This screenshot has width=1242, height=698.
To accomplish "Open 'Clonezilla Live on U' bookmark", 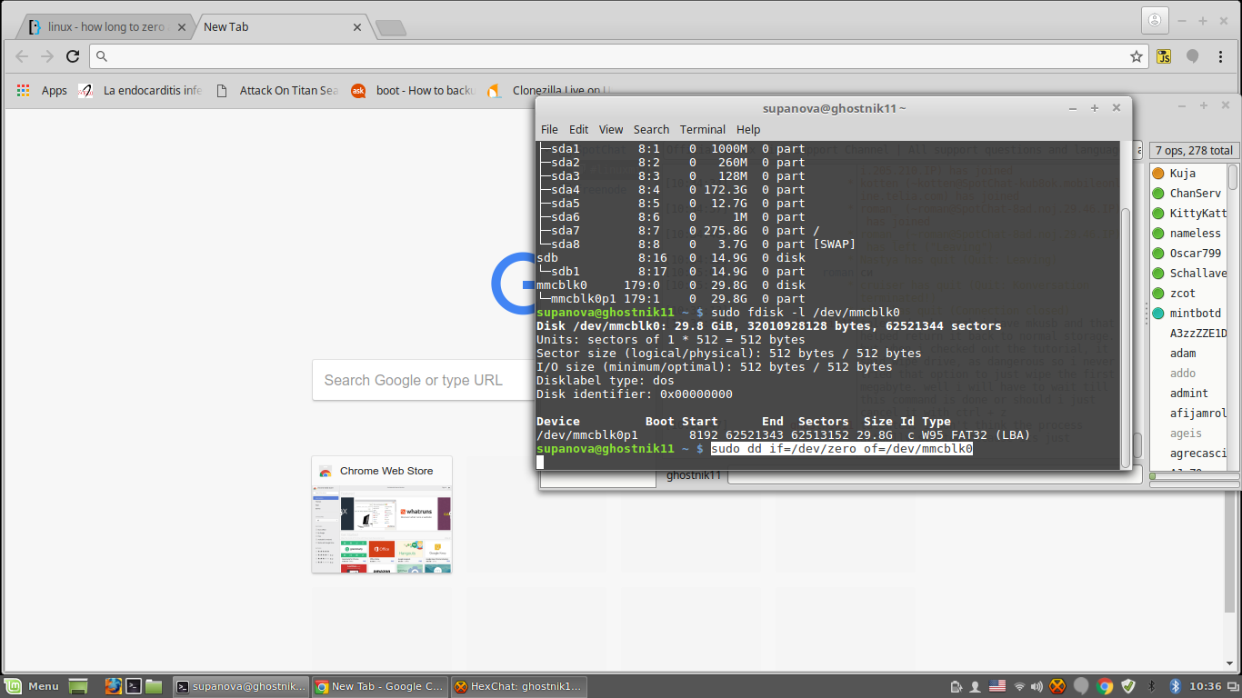I will click(x=549, y=90).
